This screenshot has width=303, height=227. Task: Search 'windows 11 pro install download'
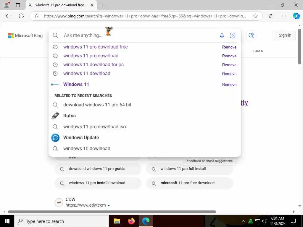[x=98, y=183]
